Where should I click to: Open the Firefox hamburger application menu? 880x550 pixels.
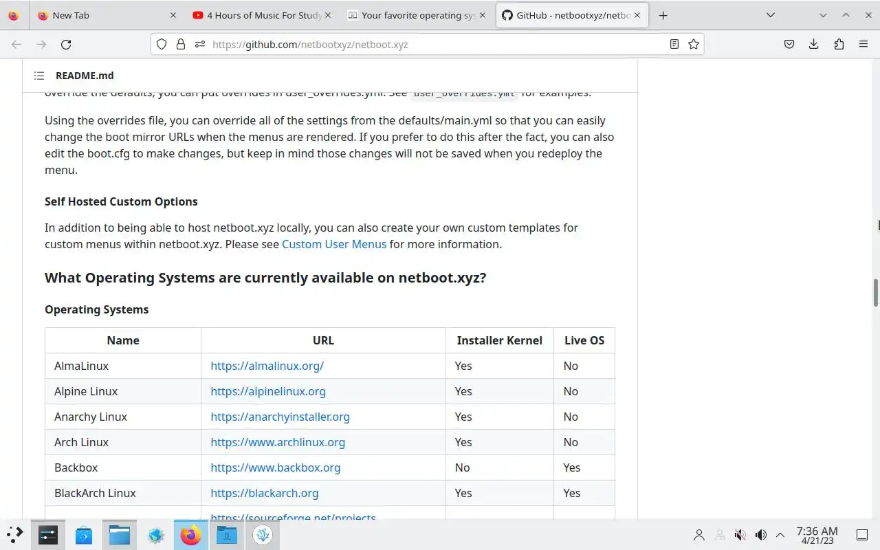(863, 44)
